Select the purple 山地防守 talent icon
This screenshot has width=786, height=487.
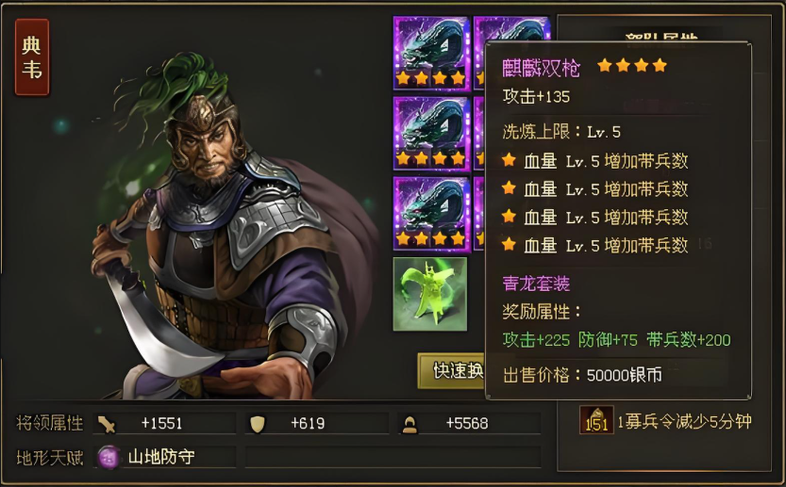click(x=109, y=457)
